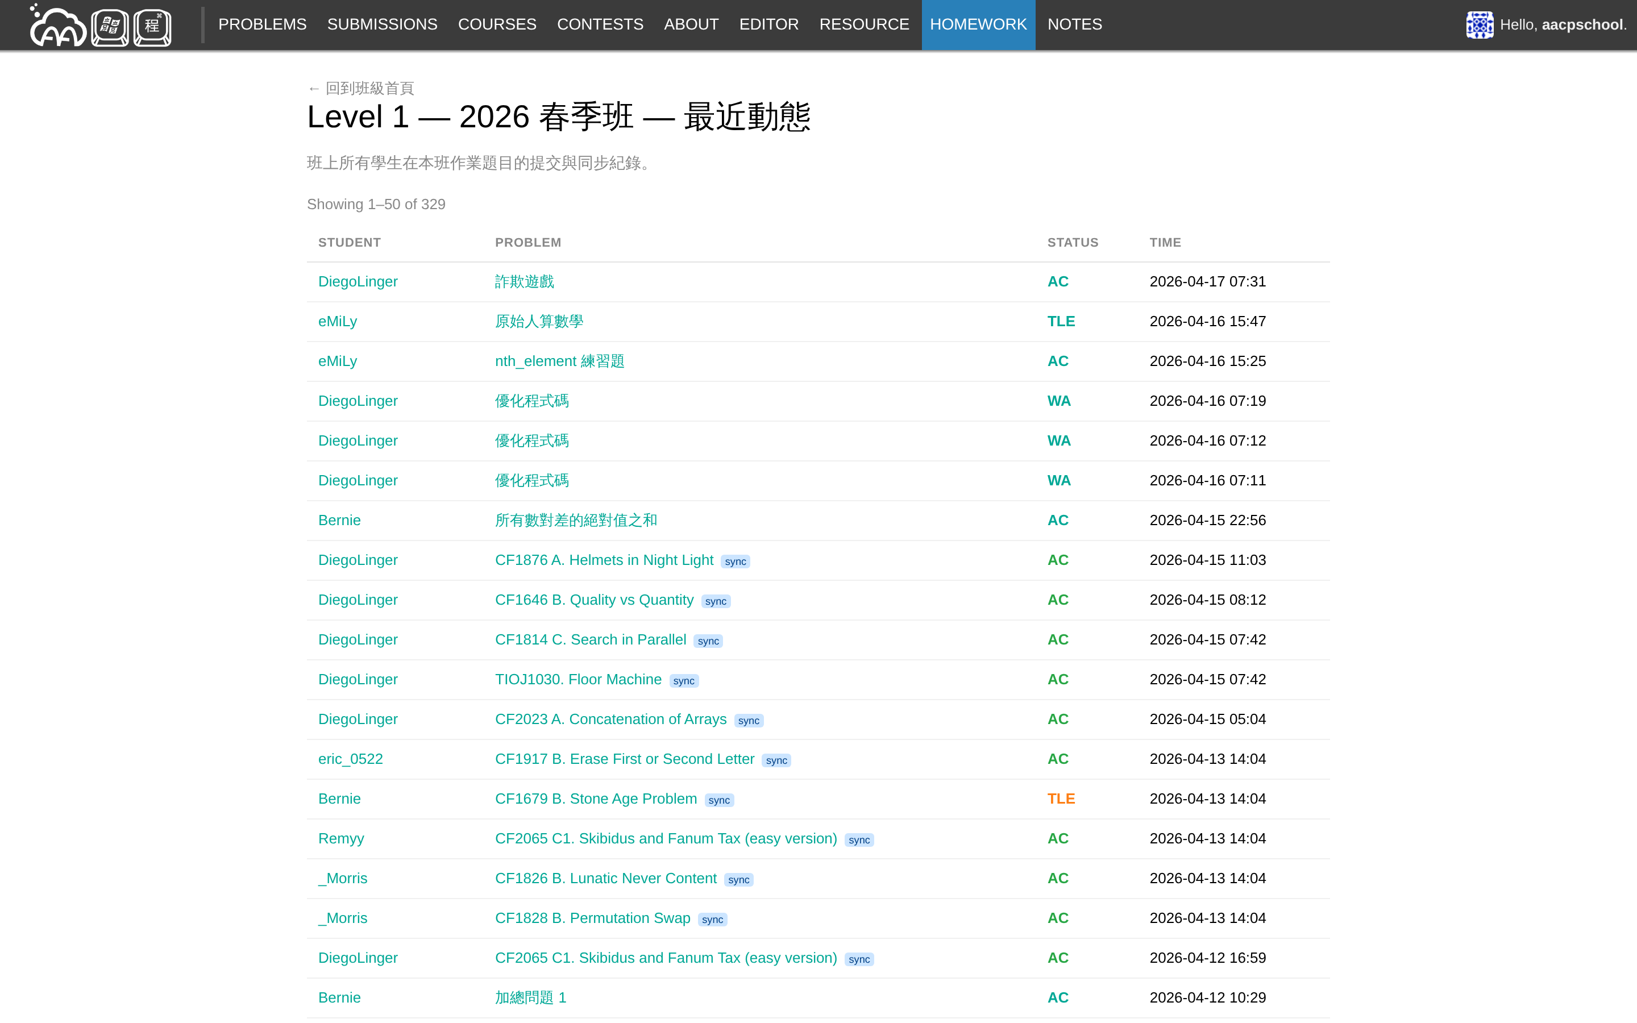1637x1023 pixels.
Task: Open CF1646 B. Quality vs Quantity problem
Action: [594, 600]
